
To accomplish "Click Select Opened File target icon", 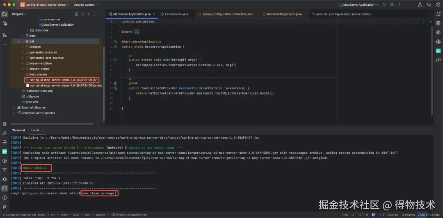I will 77,14.
